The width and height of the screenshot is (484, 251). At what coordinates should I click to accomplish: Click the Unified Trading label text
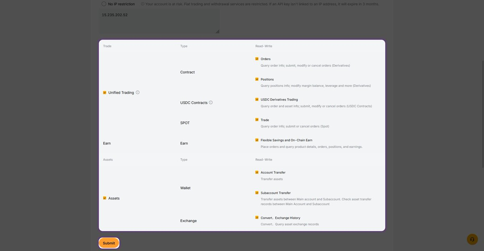point(121,93)
